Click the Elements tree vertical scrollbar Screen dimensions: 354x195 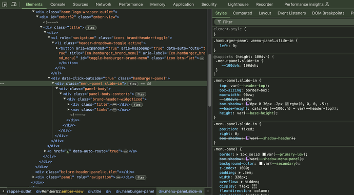(209, 80)
